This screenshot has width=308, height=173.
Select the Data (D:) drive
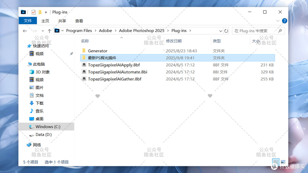[x=44, y=135]
